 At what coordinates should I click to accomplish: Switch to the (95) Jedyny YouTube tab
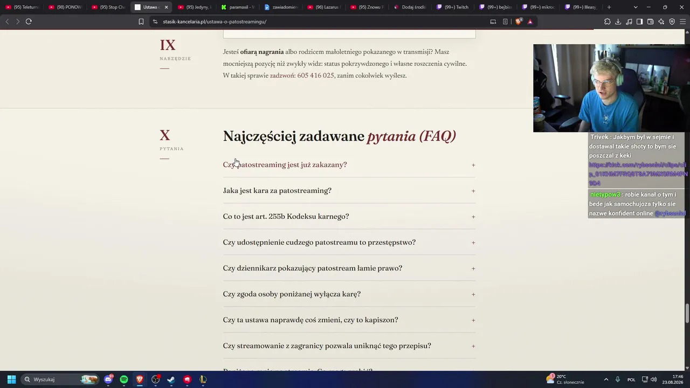point(195,7)
